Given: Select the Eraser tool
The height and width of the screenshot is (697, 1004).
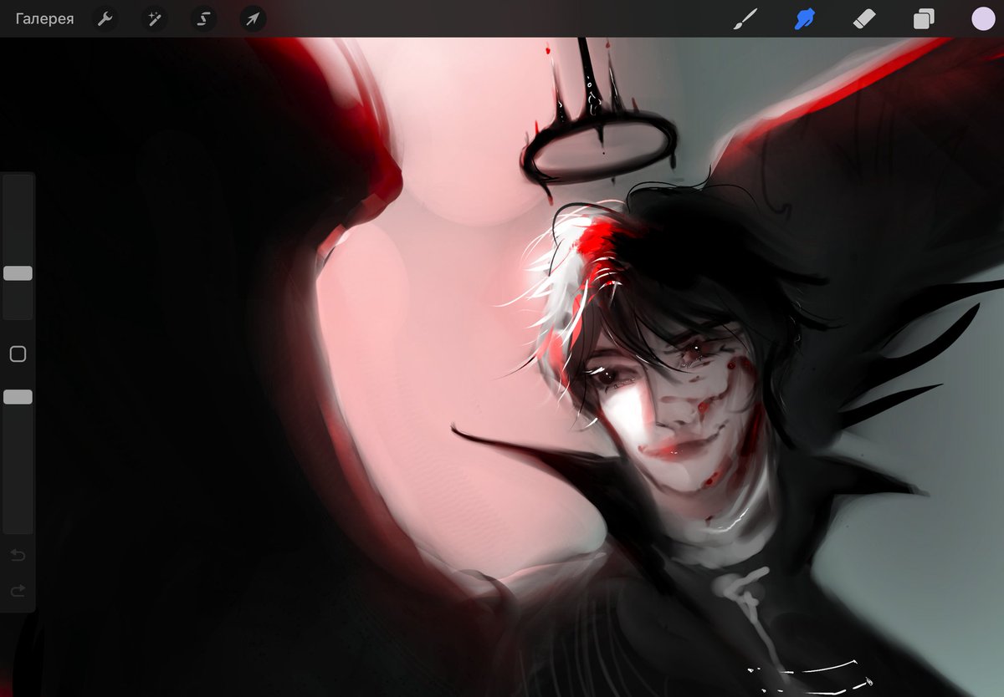Looking at the screenshot, I should (x=863, y=18).
